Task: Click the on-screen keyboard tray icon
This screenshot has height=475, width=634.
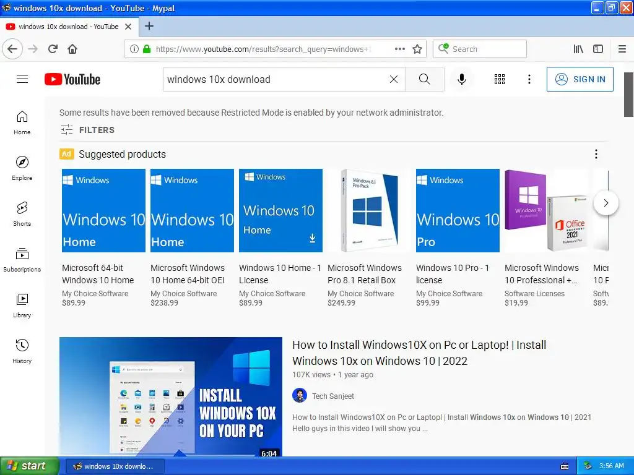Action: click(565, 466)
